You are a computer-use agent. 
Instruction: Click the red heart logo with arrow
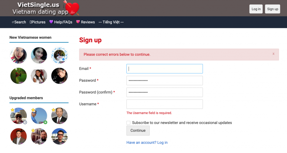pos(72,8)
